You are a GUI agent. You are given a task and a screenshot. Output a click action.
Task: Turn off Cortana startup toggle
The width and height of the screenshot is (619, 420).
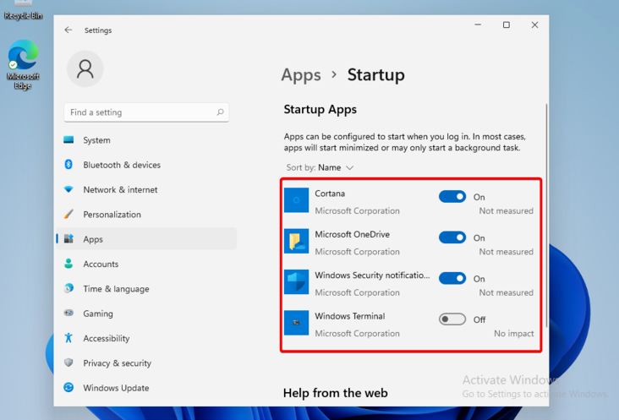tap(452, 197)
